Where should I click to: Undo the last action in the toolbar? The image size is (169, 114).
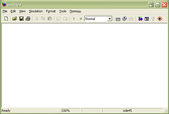[59, 19]
